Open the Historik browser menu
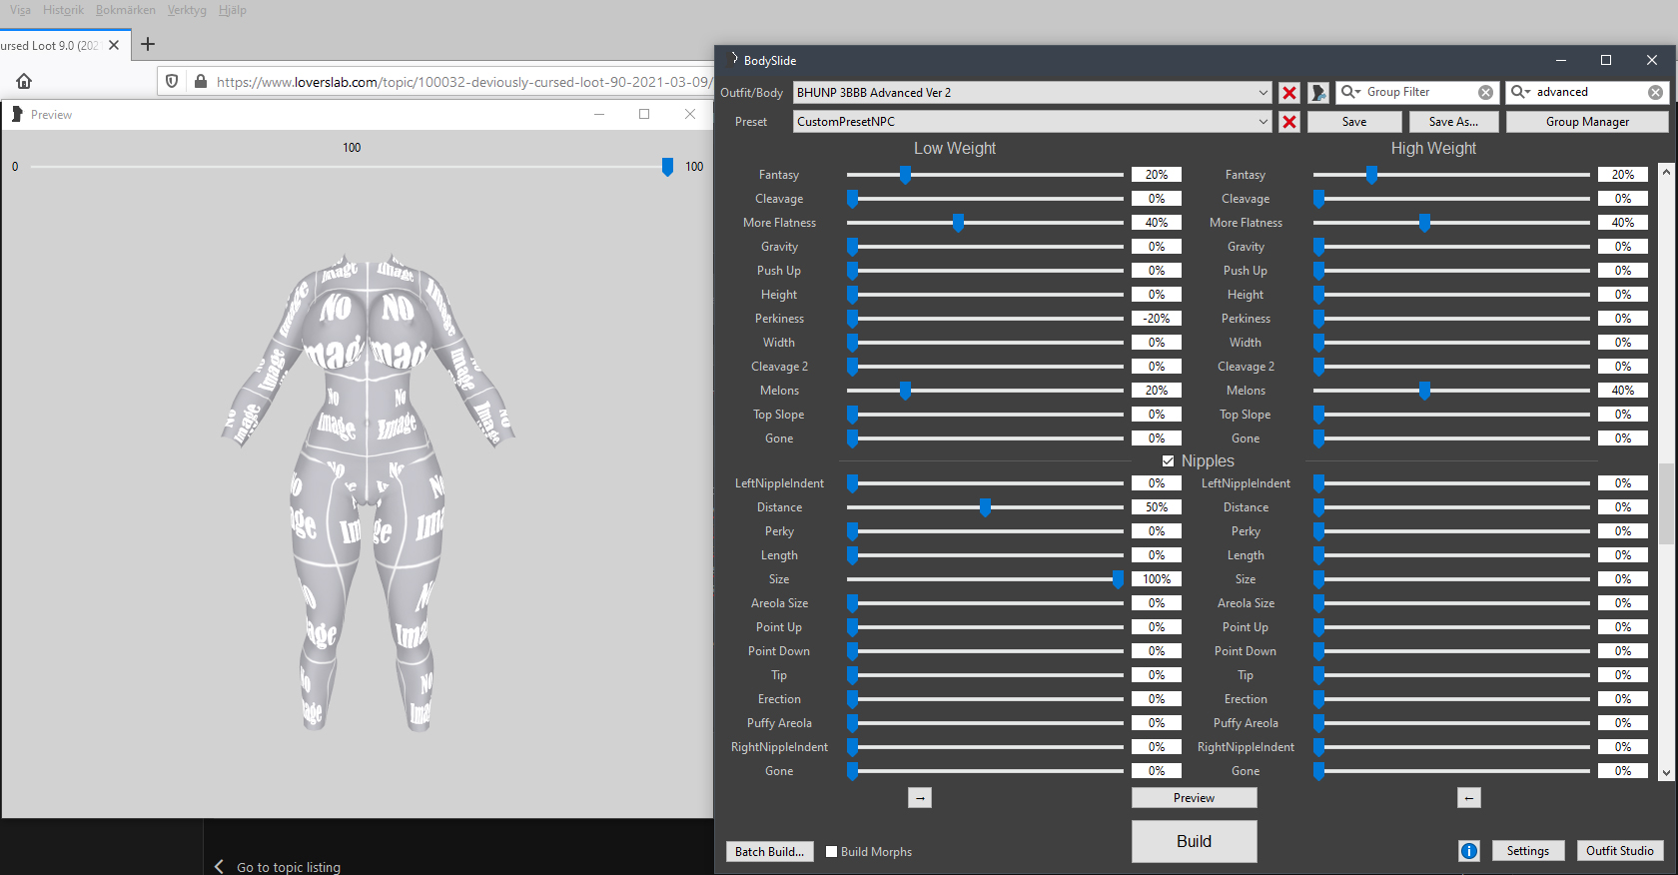The height and width of the screenshot is (875, 1678). click(63, 10)
